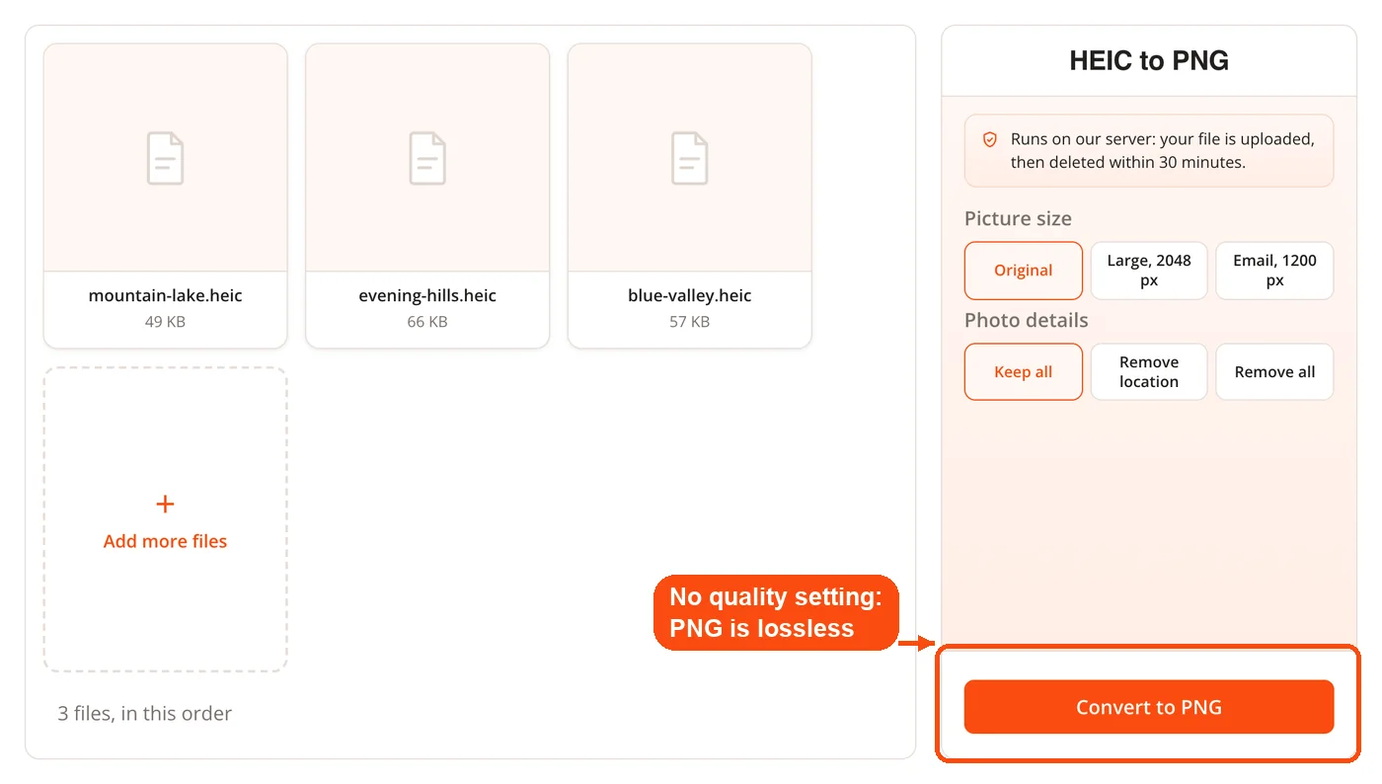The width and height of the screenshot is (1382, 784).
Task: Click the plus icon to add files
Action: point(165,505)
